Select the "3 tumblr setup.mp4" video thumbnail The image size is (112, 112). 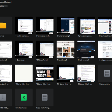pyautogui.click(x=66, y=25)
